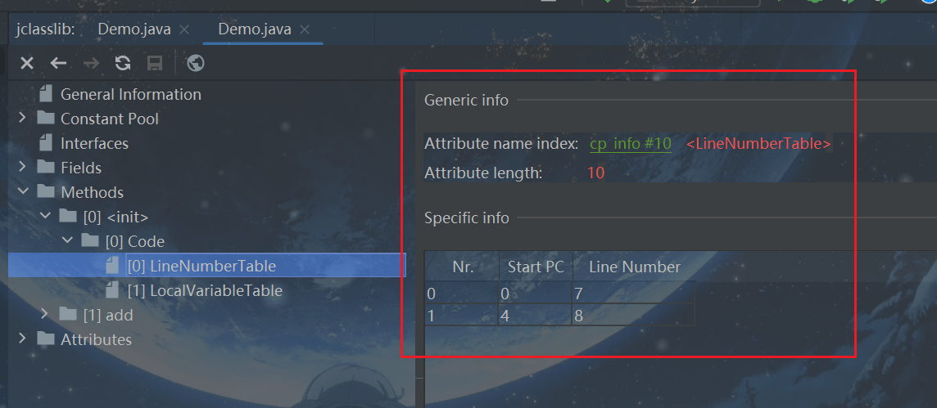This screenshot has height=408, width=937.
Task: Click the back arrow navigation icon
Action: click(x=58, y=63)
